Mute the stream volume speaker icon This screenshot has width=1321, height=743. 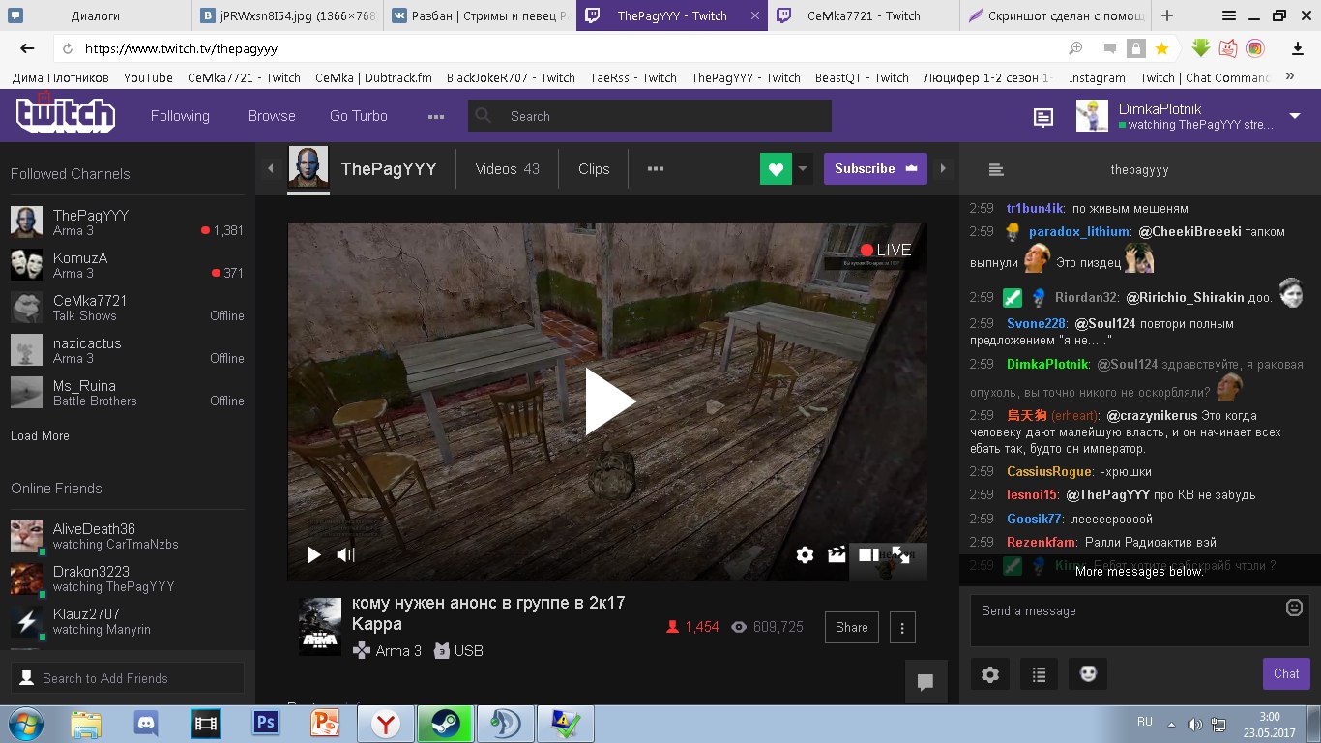(x=345, y=554)
